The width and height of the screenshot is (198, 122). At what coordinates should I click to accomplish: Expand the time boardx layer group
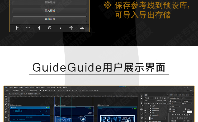pos(149,110)
